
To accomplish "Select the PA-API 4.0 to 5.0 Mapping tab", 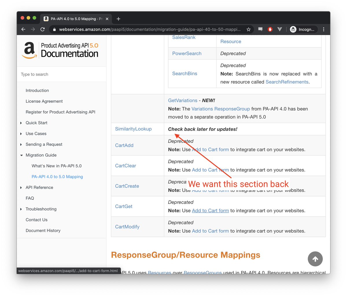I will [x=76, y=19].
